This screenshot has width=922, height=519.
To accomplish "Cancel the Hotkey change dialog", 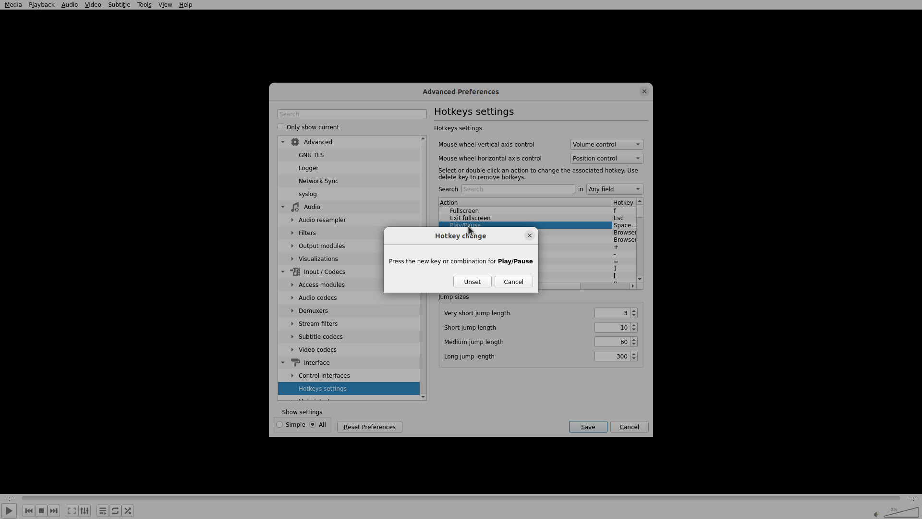I will click(513, 282).
